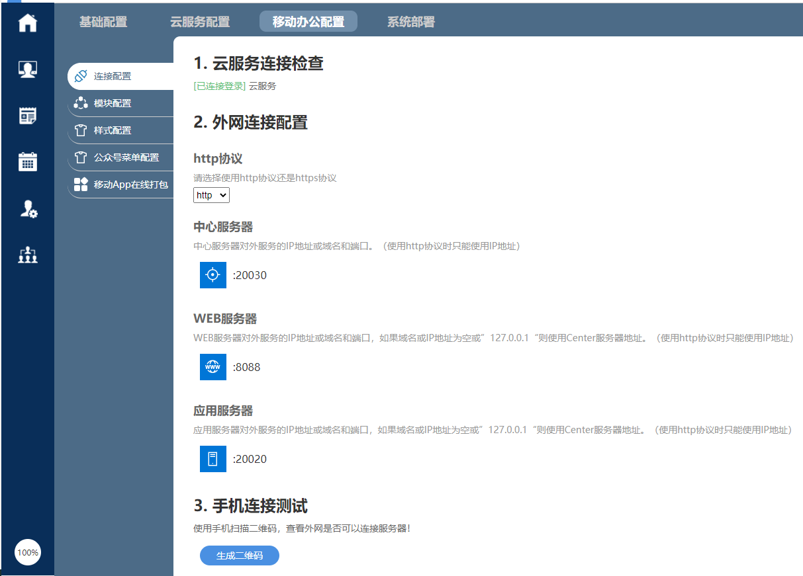Click the 100% zoom indicator circle
This screenshot has height=576, width=803.
click(28, 552)
